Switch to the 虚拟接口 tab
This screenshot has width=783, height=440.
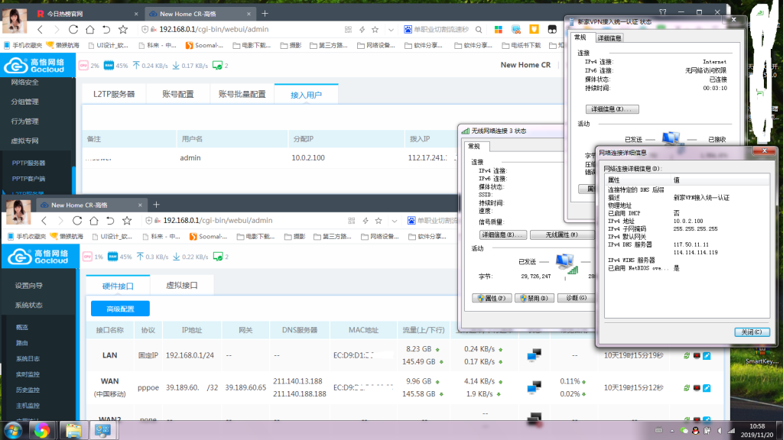pyautogui.click(x=182, y=286)
